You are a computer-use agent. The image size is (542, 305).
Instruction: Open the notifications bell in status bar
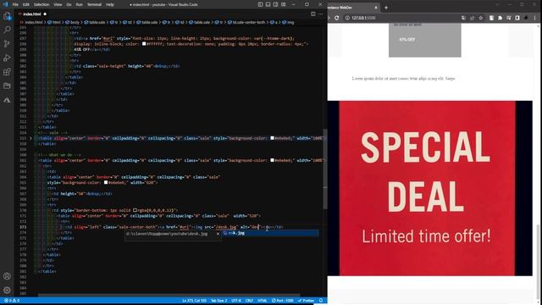321,301
